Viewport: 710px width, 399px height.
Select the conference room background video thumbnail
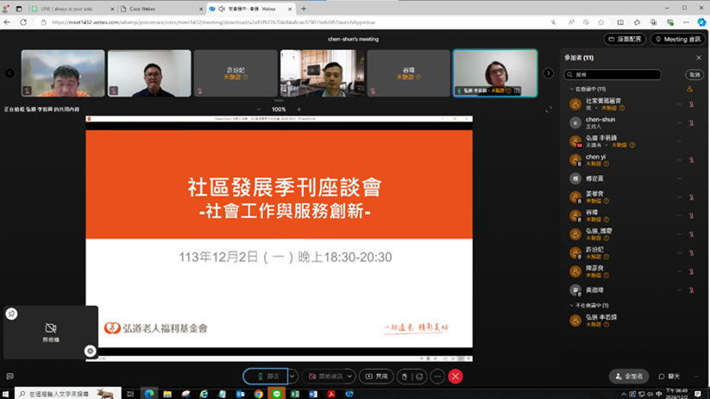pos(322,73)
